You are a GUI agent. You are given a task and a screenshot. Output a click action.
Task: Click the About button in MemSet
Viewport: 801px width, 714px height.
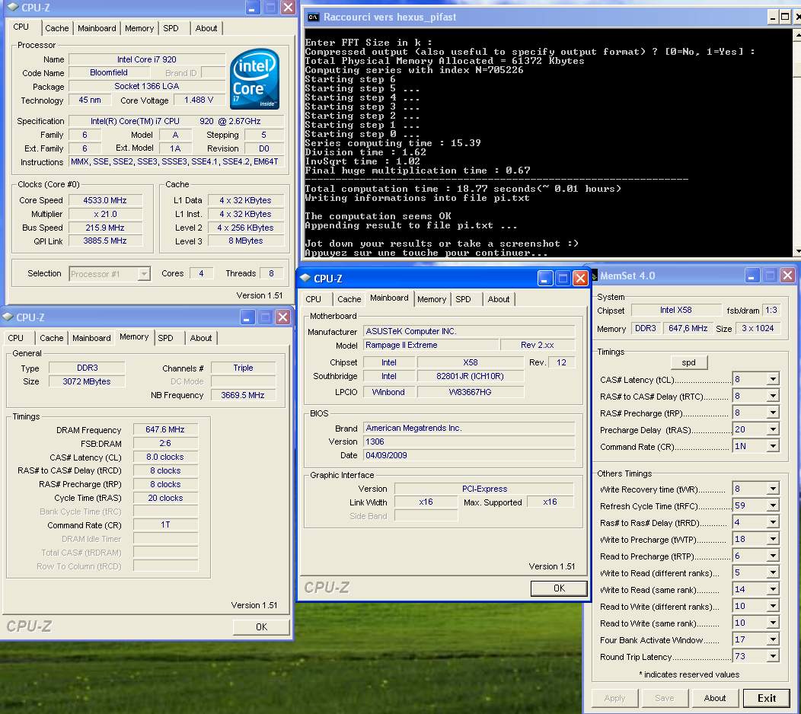715,698
